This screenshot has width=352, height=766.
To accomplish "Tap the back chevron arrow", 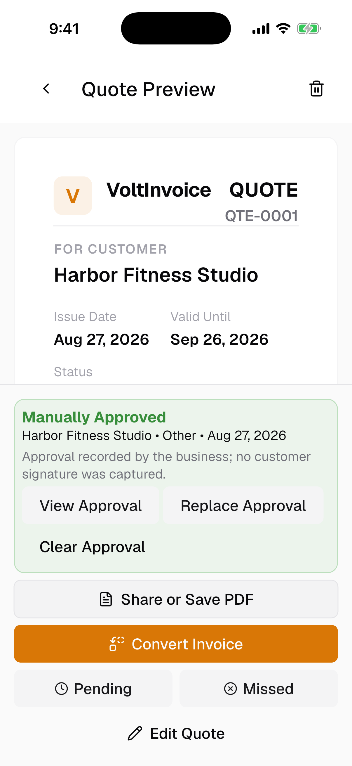I will [x=46, y=89].
